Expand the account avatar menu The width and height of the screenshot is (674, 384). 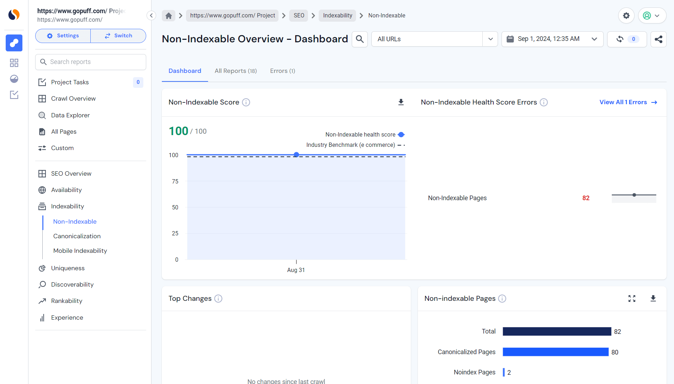click(x=652, y=15)
